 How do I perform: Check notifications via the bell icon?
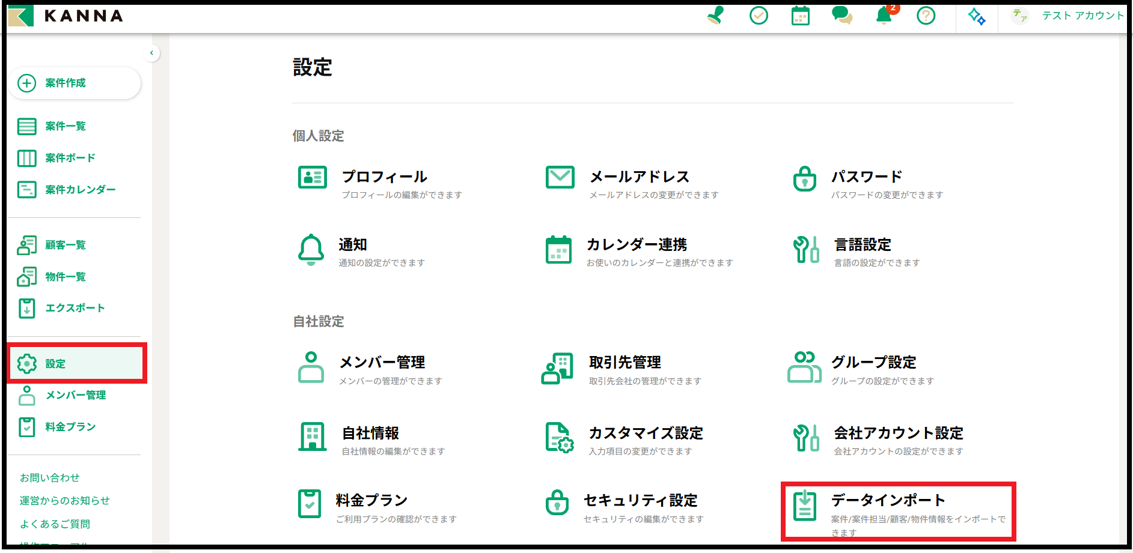(x=882, y=16)
